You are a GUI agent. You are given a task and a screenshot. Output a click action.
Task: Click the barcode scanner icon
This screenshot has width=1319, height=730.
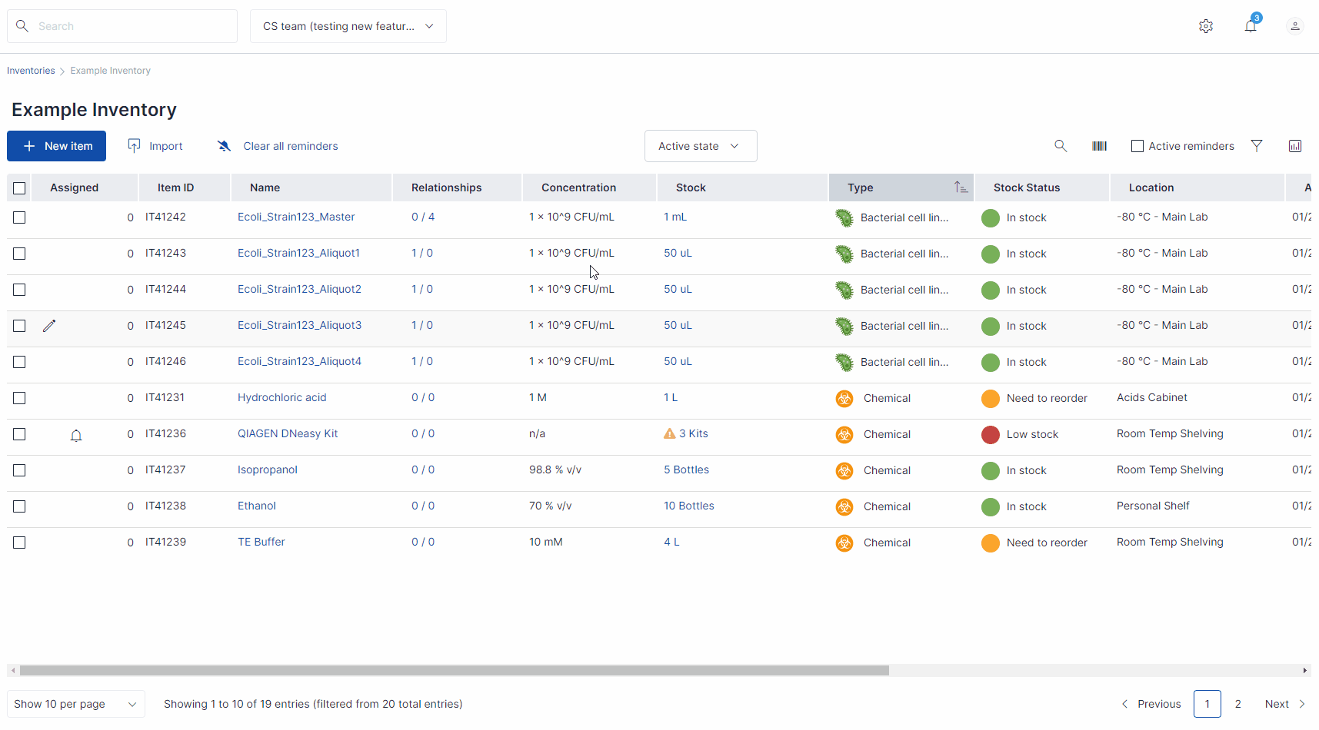coord(1099,146)
